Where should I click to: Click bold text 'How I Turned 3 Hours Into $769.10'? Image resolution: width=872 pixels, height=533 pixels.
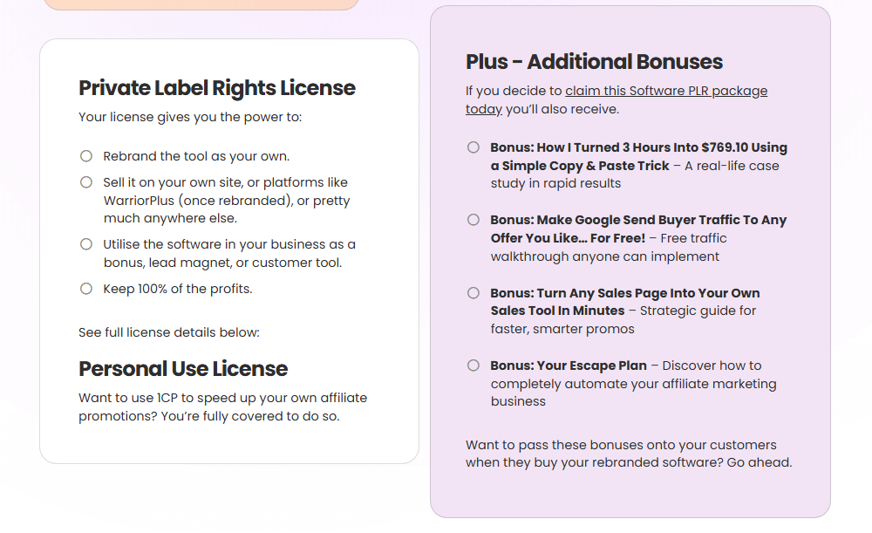pos(638,156)
